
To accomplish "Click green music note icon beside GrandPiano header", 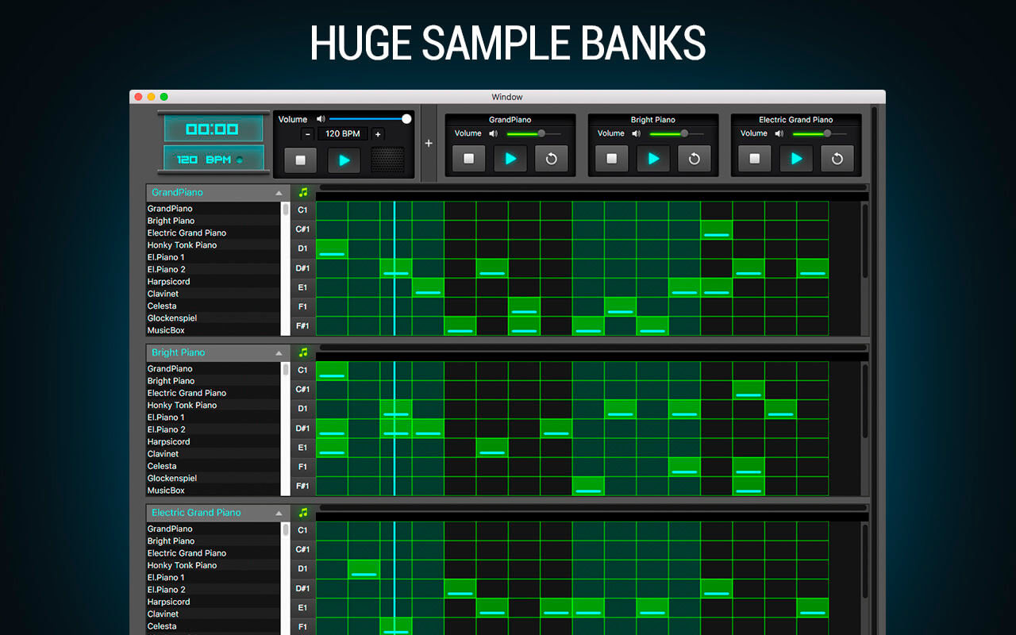I will (x=302, y=192).
